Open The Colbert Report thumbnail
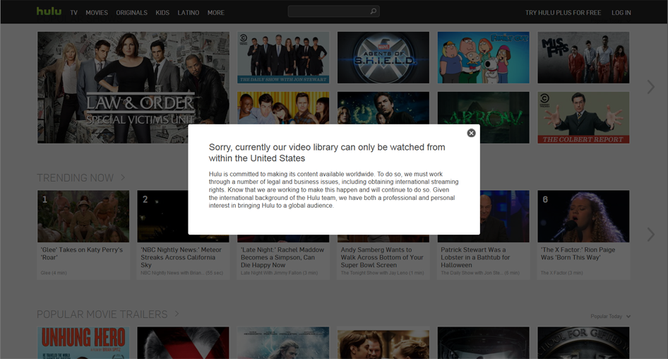The width and height of the screenshot is (668, 359). click(583, 118)
